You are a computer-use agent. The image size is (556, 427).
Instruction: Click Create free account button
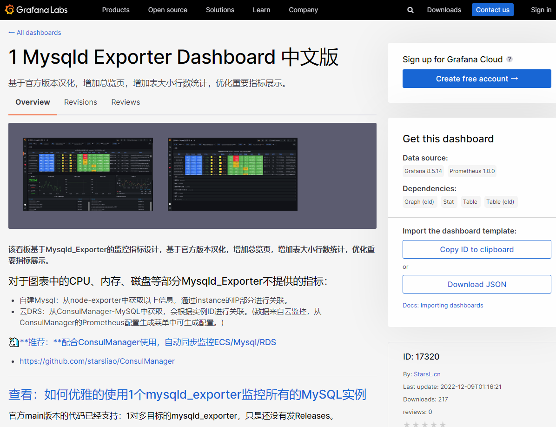(477, 79)
